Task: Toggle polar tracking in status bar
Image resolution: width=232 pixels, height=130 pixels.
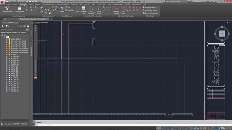Action: click(x=175, y=128)
